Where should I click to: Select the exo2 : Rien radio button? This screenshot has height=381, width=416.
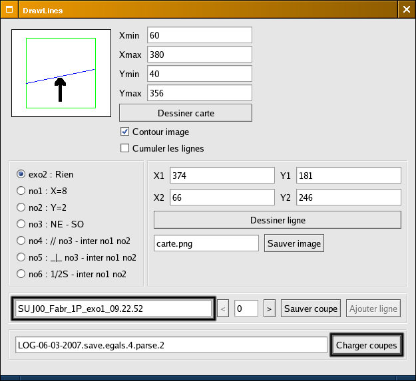(x=22, y=174)
